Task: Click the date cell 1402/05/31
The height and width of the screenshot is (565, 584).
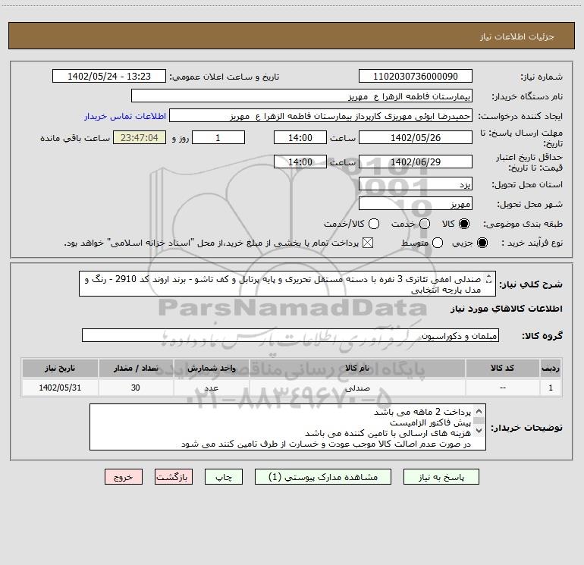Action: [60, 388]
